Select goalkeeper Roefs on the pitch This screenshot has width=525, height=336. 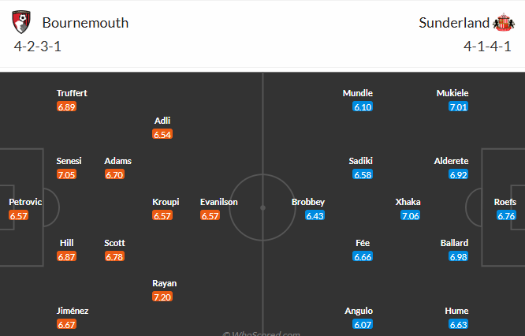click(x=505, y=202)
